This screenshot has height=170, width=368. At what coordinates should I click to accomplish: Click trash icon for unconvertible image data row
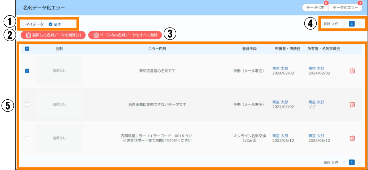coord(352,105)
